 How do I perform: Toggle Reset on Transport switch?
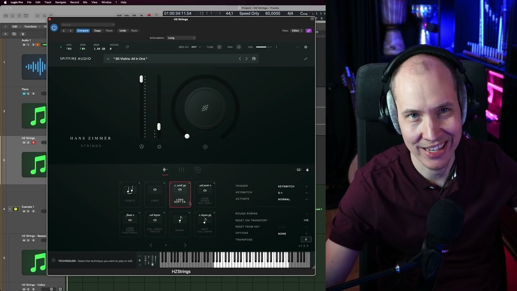[x=306, y=220]
